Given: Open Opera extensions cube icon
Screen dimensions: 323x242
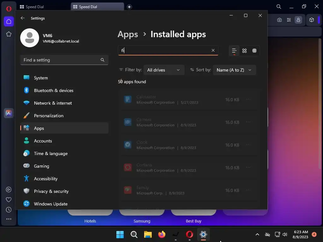Looking at the screenshot, I should tap(312, 20).
